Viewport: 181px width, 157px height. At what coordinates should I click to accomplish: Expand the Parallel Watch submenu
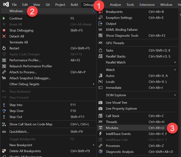click(116, 62)
